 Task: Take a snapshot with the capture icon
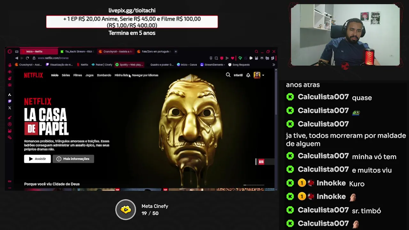(216, 58)
